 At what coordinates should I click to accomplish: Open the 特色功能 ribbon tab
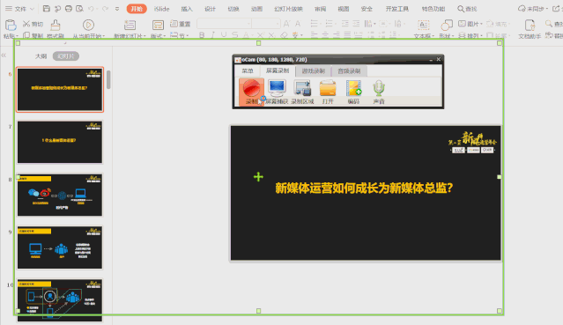pyautogui.click(x=433, y=9)
